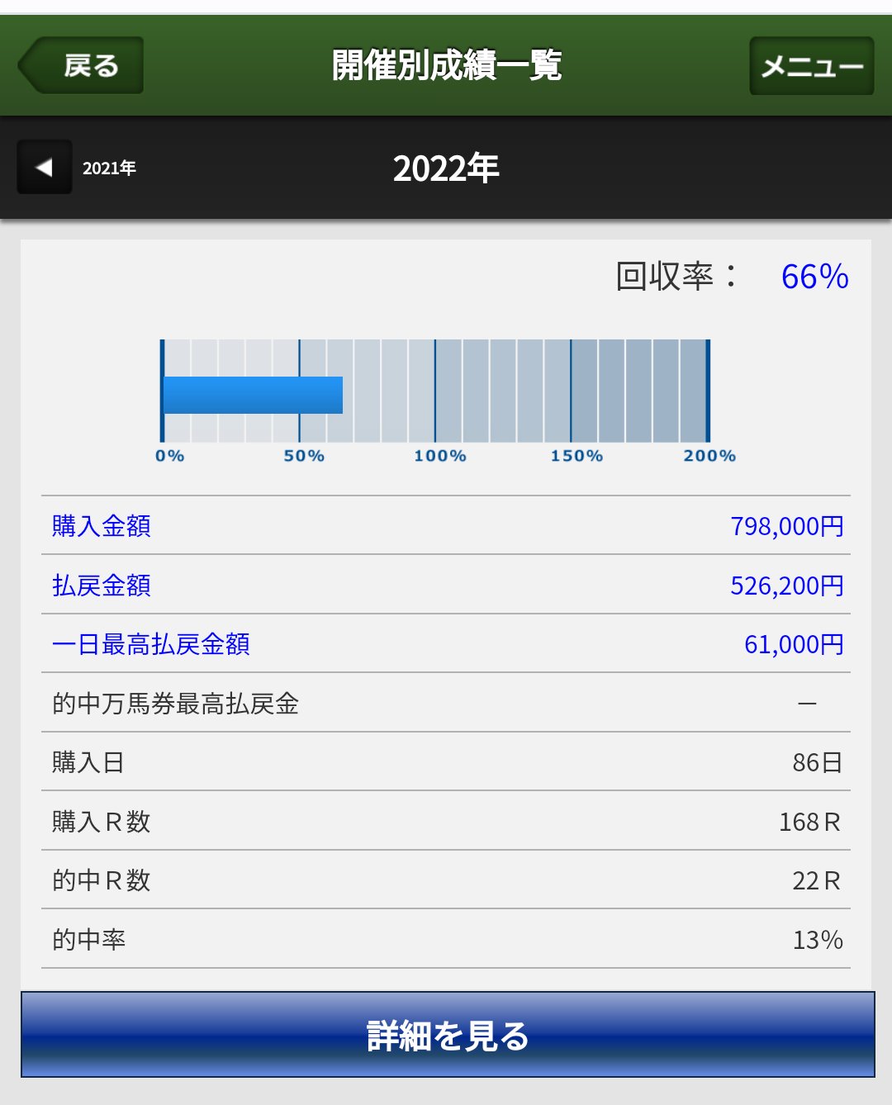Image resolution: width=892 pixels, height=1105 pixels.
Task: Click the 798,000円 amount
Action: (x=787, y=526)
